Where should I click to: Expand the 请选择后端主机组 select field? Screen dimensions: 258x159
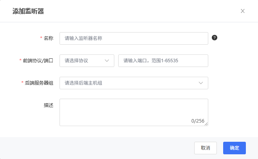coord(134,83)
